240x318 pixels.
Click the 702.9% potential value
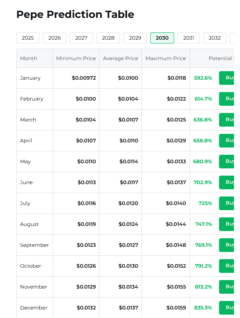click(202, 182)
